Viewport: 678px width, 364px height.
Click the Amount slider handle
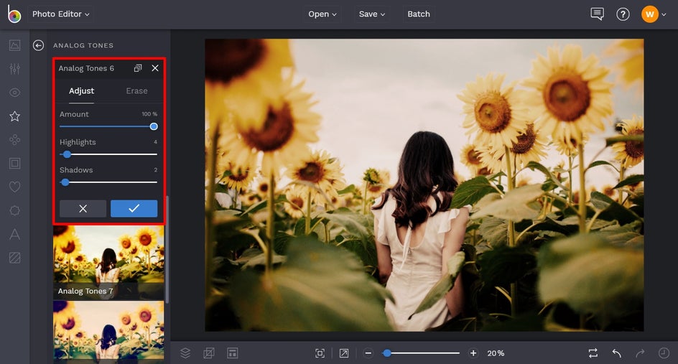click(154, 126)
